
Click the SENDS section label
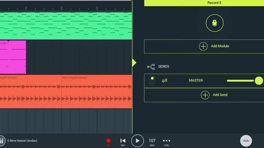(x=164, y=67)
